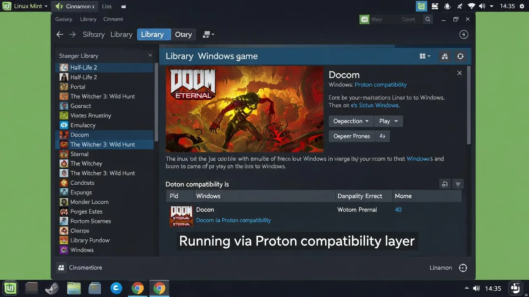Image resolution: width=529 pixels, height=297 pixels.
Task: Open the green file manager taskbar icon
Action: [74, 288]
